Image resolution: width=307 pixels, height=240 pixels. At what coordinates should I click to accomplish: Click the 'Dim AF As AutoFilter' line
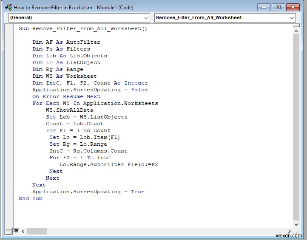(66, 42)
